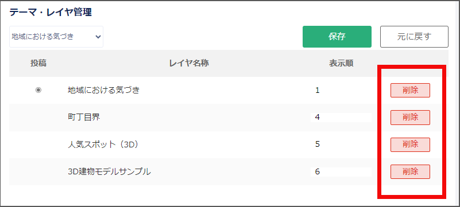Select the 投稿 radio button for 地域における気づき
The image size is (460, 207).
click(x=38, y=90)
